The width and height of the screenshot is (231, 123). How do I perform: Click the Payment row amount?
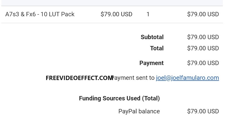tap(203, 63)
